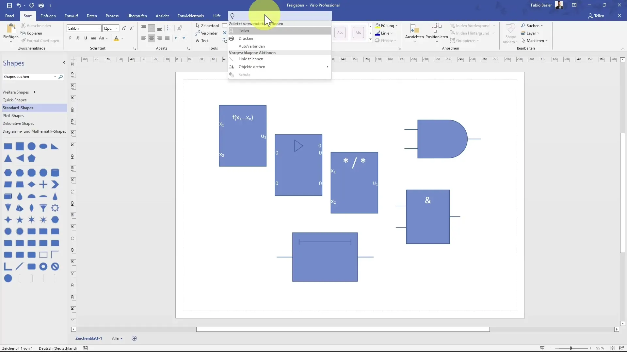Adjust the zoom slider handle
Viewport: 627px width, 352px height.
571,348
